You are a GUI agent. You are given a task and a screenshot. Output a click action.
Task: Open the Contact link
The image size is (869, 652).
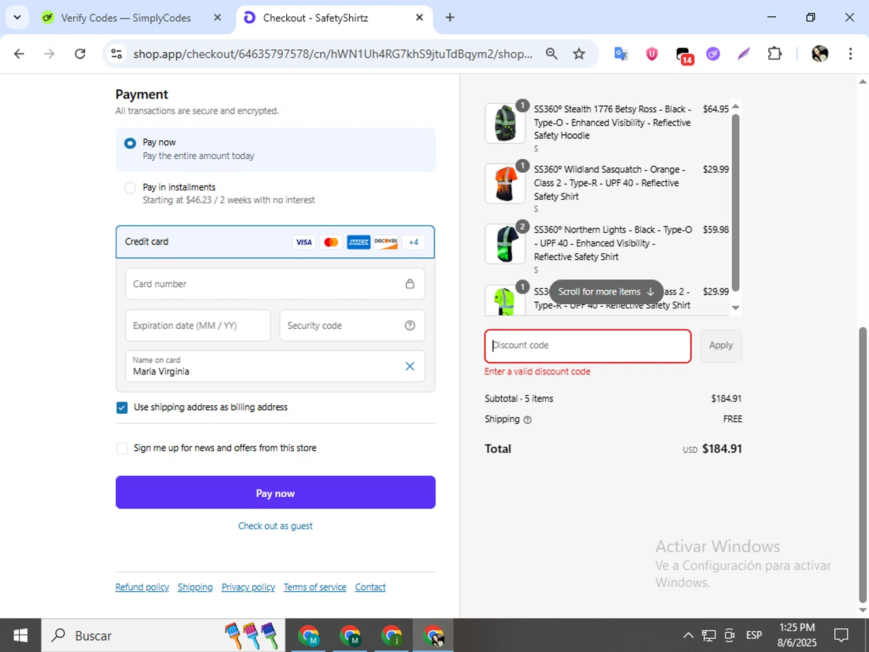[370, 587]
